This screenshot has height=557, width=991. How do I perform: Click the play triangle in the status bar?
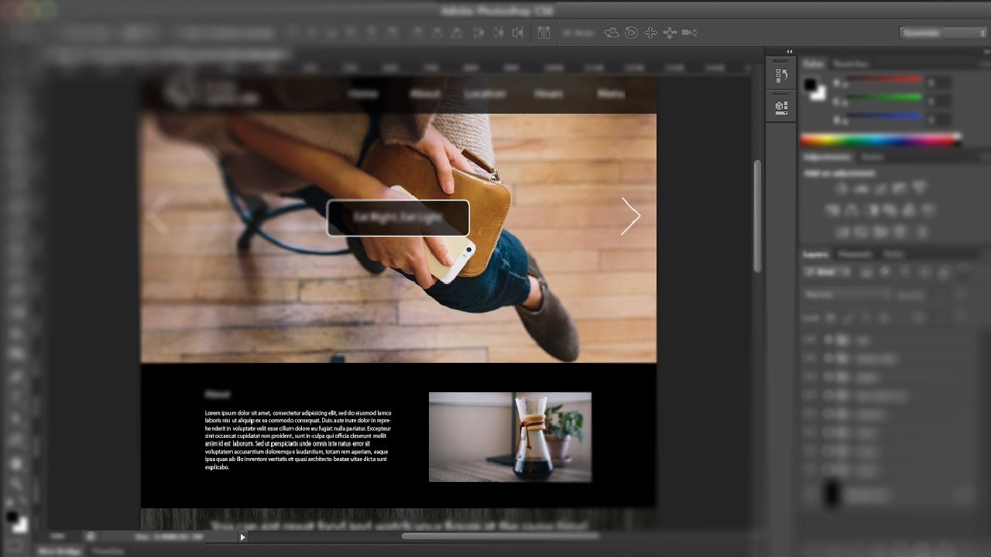tap(242, 535)
